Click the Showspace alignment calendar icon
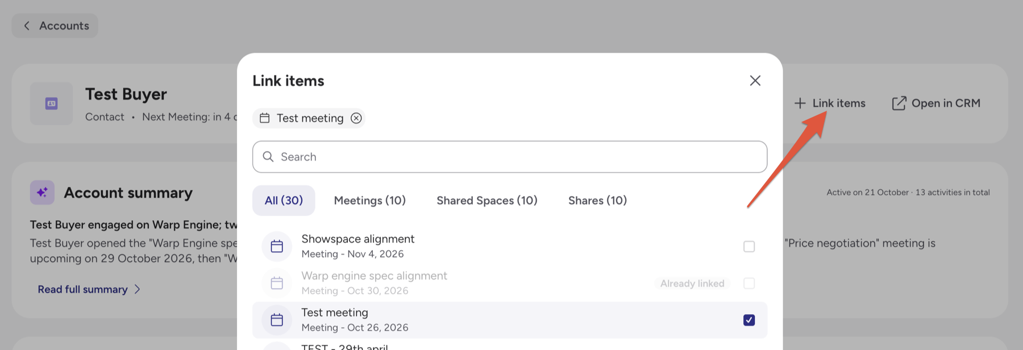 click(277, 247)
